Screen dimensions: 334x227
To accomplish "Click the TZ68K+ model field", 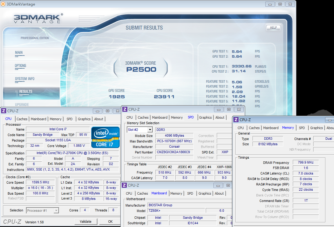I will pos(176,211).
